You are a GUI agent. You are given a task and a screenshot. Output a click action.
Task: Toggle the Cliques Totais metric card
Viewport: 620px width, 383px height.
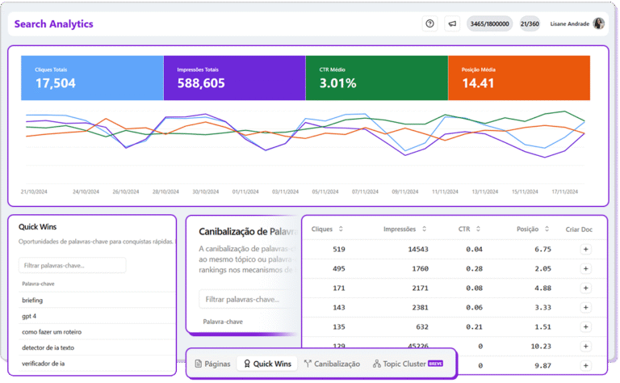click(93, 78)
